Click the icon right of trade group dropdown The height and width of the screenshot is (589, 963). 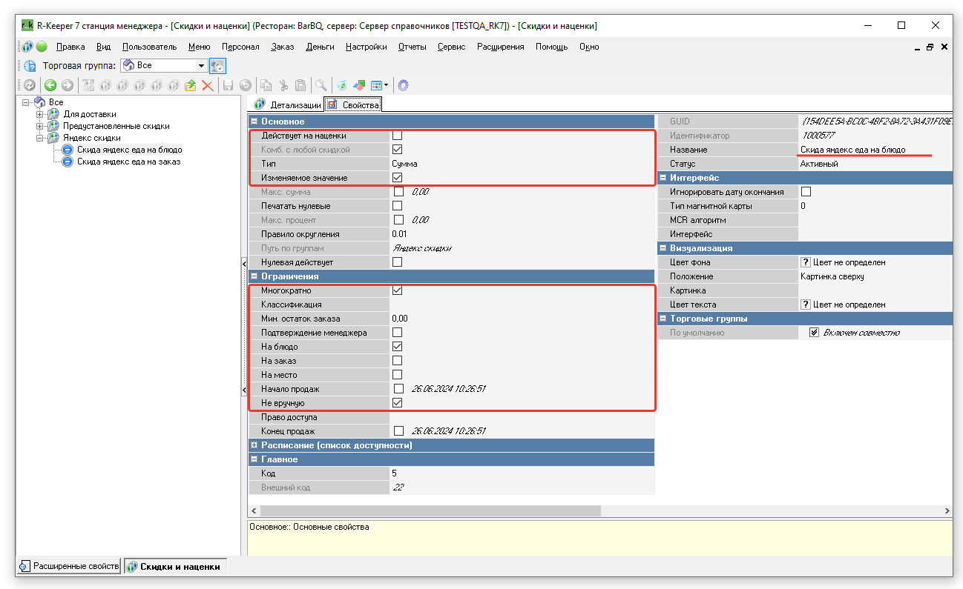(x=217, y=65)
